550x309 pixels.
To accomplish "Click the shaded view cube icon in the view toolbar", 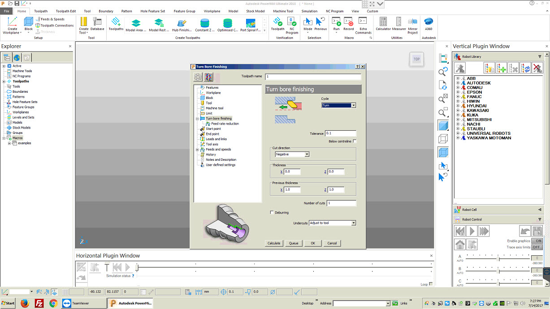I will tap(443, 125).
